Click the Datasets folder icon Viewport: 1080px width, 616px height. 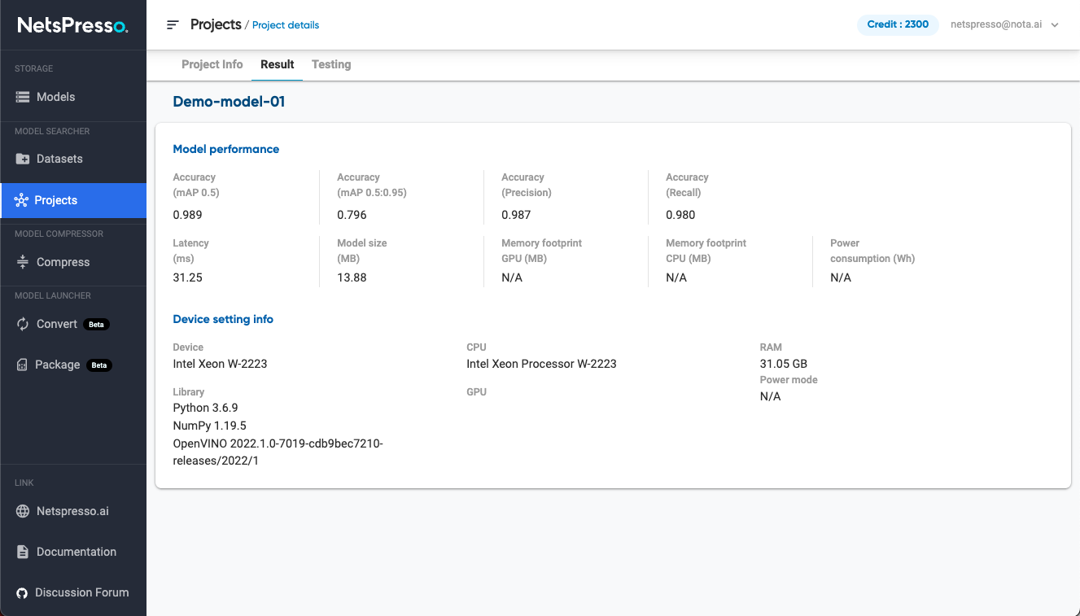click(23, 159)
